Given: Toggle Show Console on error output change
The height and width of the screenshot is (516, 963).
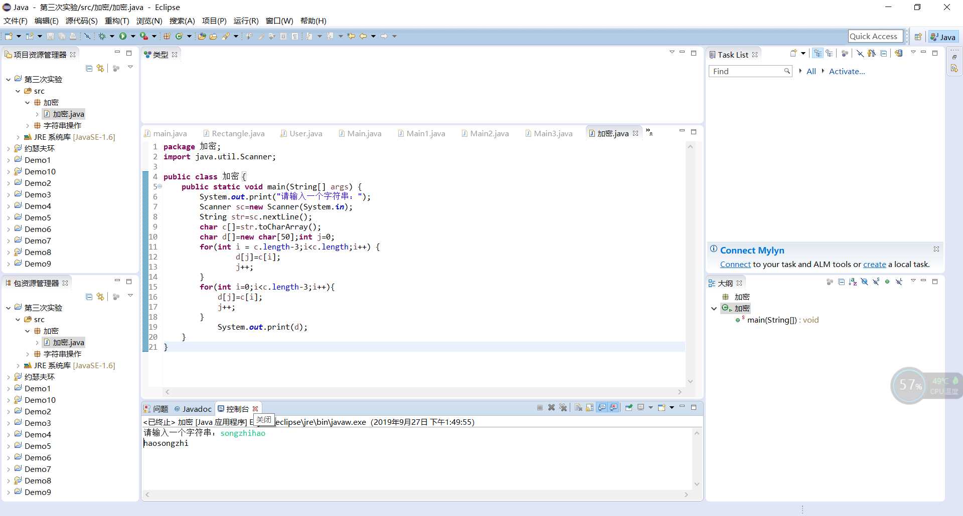Looking at the screenshot, I should point(614,407).
